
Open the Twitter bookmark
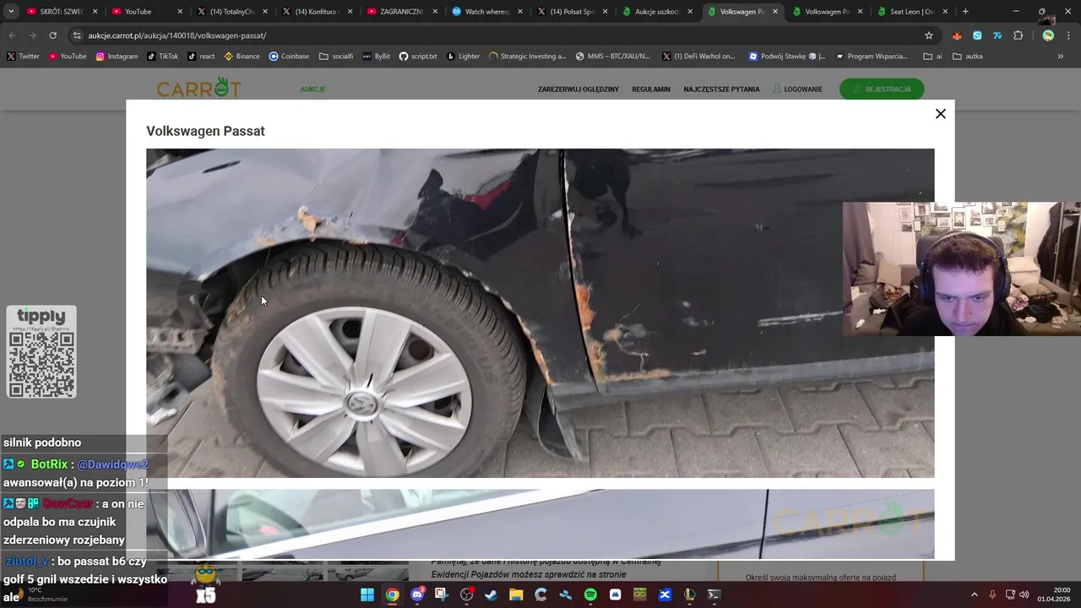click(24, 57)
